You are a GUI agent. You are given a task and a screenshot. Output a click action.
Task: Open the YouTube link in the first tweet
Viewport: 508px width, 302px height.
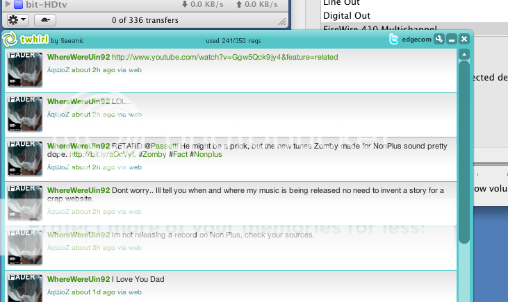pyautogui.click(x=224, y=57)
